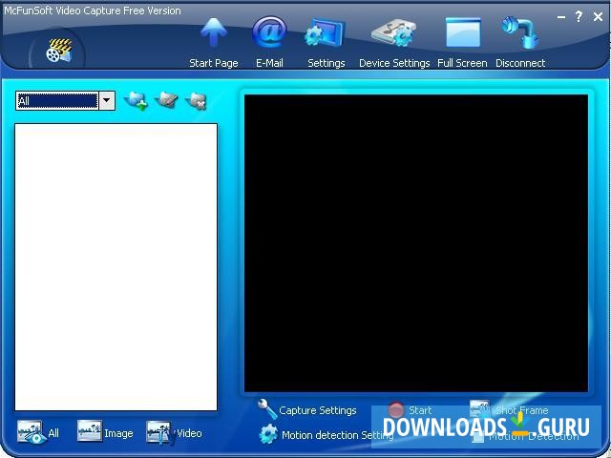This screenshot has width=611, height=458.
Task: Open Device Settings icon
Action: [394, 32]
